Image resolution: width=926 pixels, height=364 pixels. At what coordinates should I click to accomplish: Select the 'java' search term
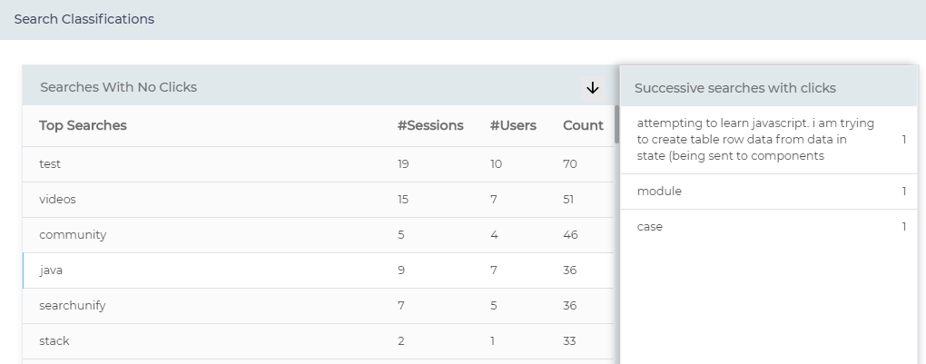pyautogui.click(x=51, y=271)
